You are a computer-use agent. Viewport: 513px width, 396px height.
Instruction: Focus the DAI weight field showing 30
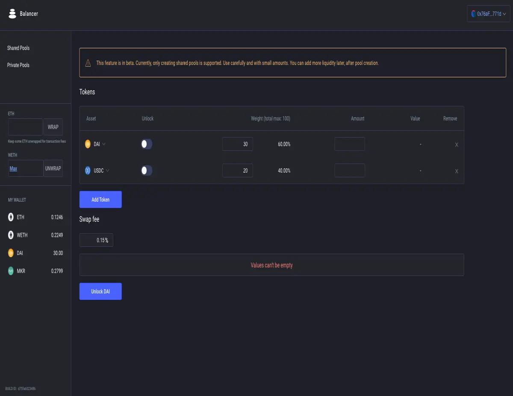238,144
